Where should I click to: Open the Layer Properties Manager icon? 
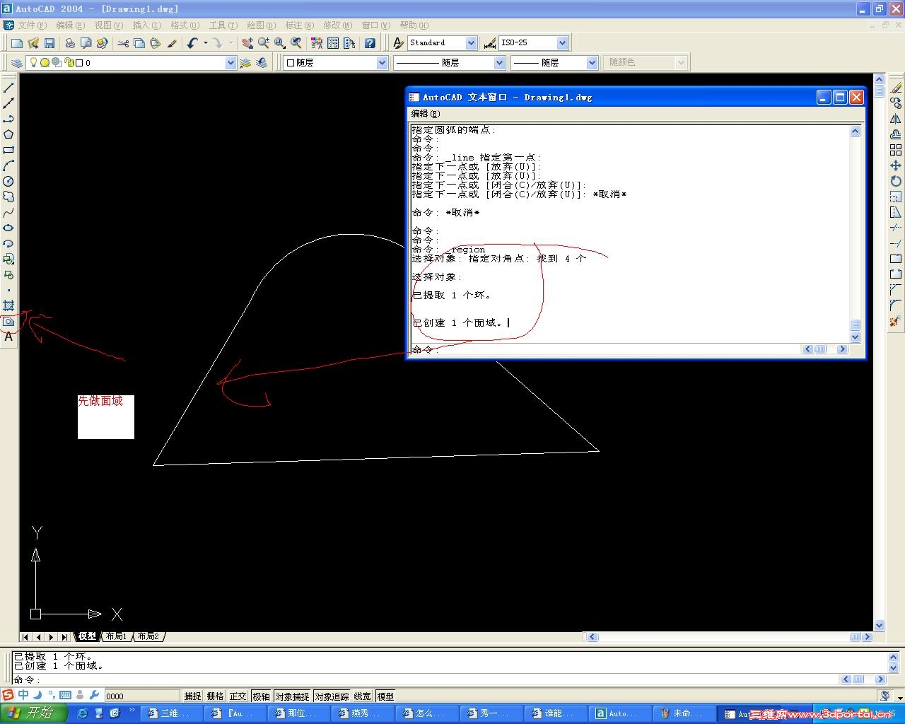click(17, 63)
